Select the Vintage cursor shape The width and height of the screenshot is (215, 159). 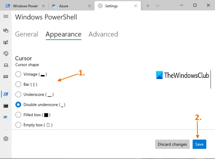[x=18, y=74]
